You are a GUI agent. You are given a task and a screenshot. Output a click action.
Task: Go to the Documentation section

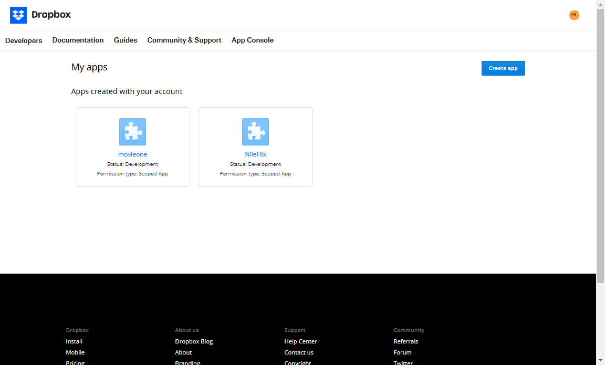point(78,40)
